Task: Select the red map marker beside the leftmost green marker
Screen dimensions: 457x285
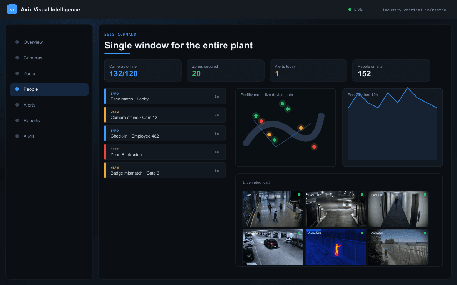Action: coord(261,121)
